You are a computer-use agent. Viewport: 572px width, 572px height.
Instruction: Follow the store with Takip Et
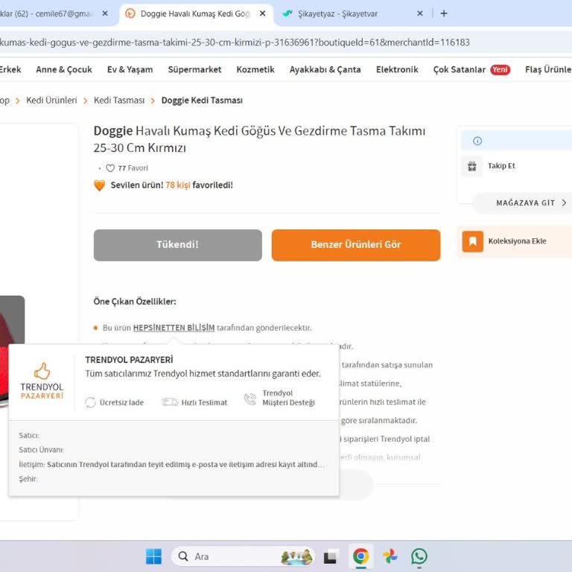point(501,166)
